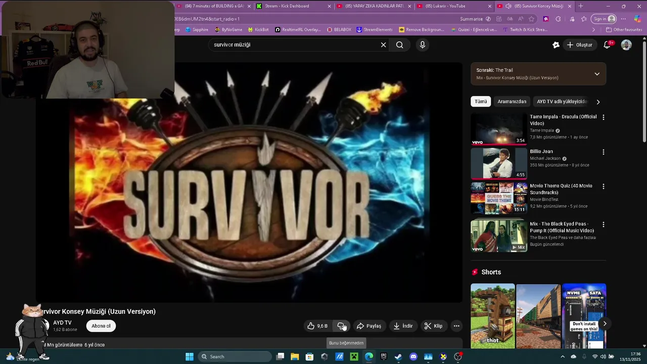Open options for Movie Theme Quiz video

pyautogui.click(x=603, y=187)
